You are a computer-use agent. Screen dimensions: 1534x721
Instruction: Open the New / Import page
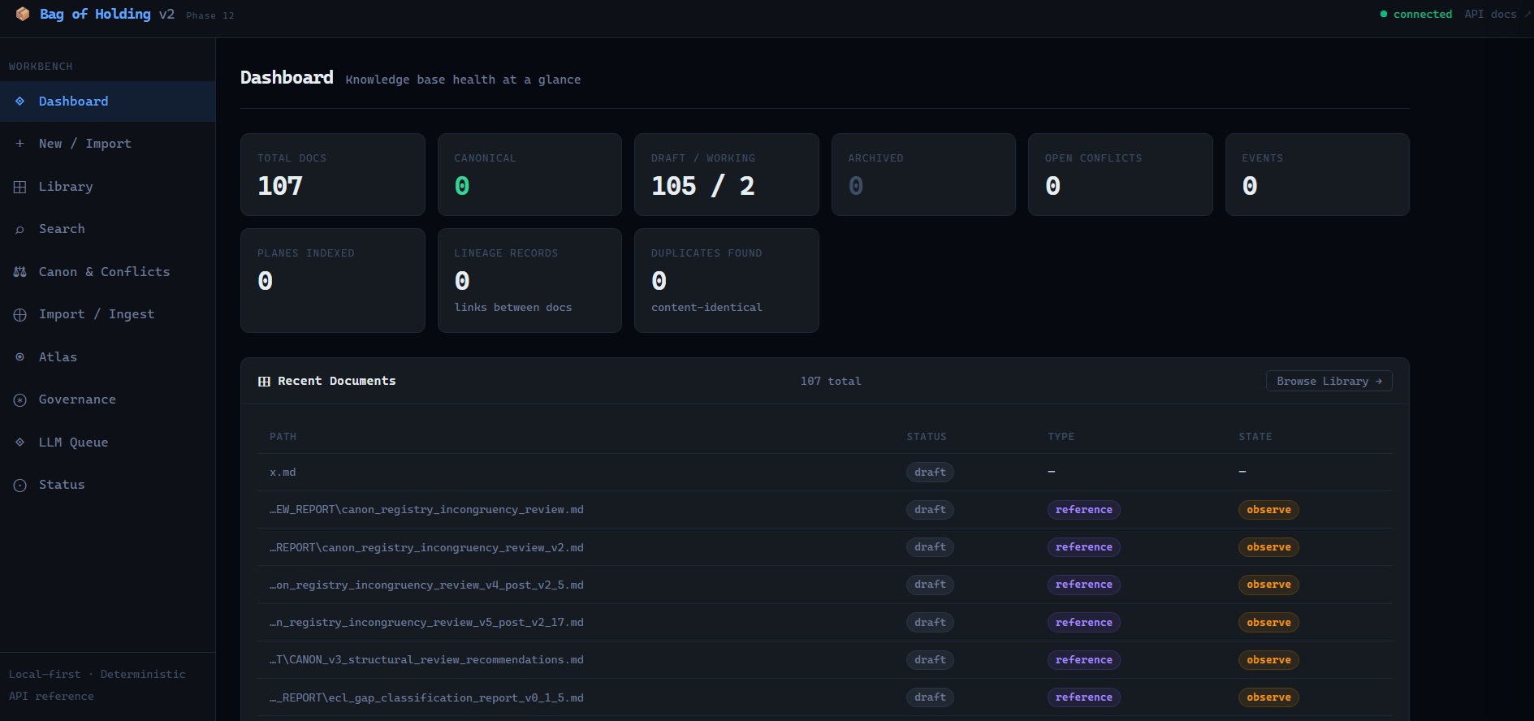(107, 144)
